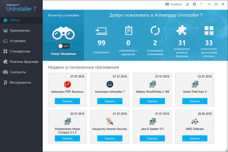Viewport: 228px width, 152px height.
Task: Click the puzzle icon beside Плагины браузера
Action: [5, 62]
